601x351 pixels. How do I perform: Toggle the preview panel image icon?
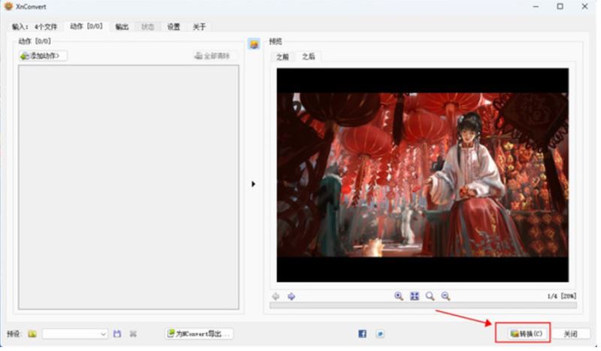click(x=253, y=44)
